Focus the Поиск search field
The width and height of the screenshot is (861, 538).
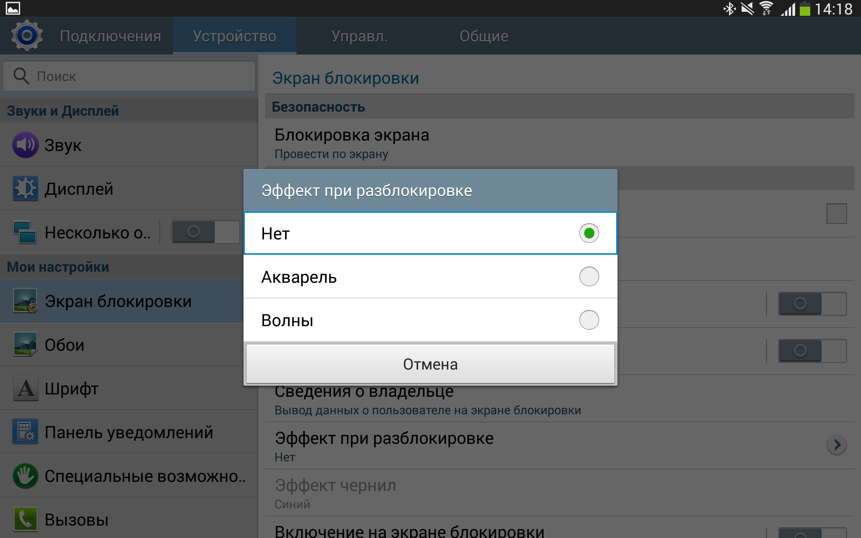coord(129,76)
